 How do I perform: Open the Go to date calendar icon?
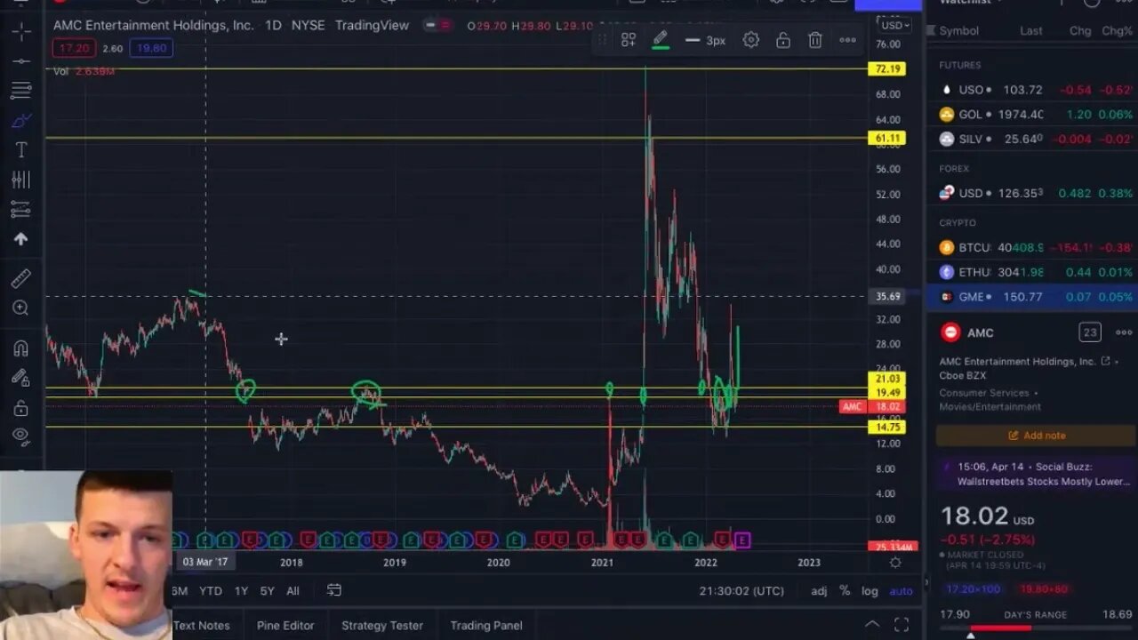click(334, 590)
